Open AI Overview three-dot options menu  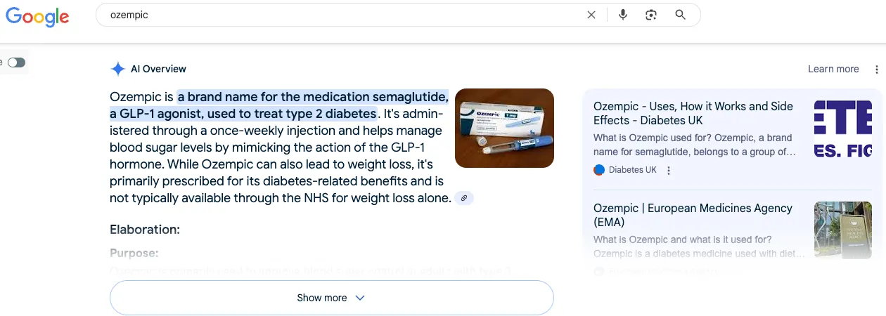point(876,70)
